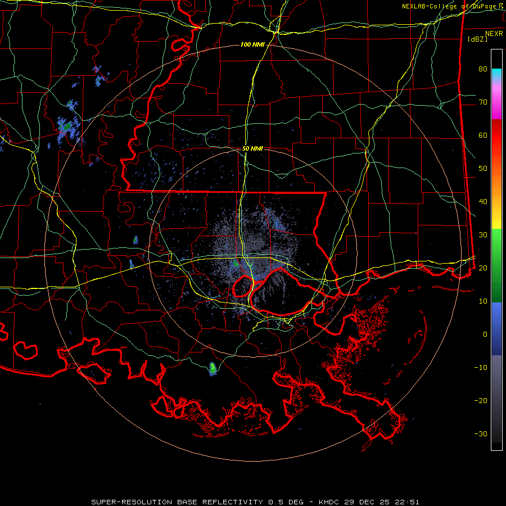Click the 70 dBZ scale value

click(x=483, y=102)
